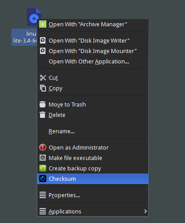Image resolution: width=185 pixels, height=223 pixels.
Task: Click the Disk Image Writer disk icon
Action: coord(43,40)
